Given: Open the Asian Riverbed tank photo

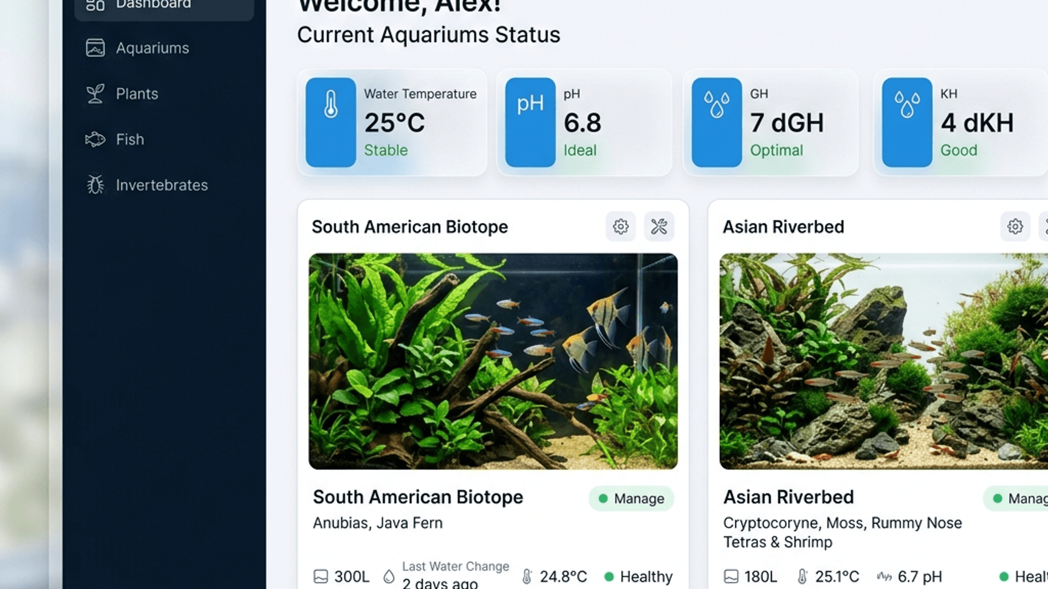Looking at the screenshot, I should tap(884, 361).
